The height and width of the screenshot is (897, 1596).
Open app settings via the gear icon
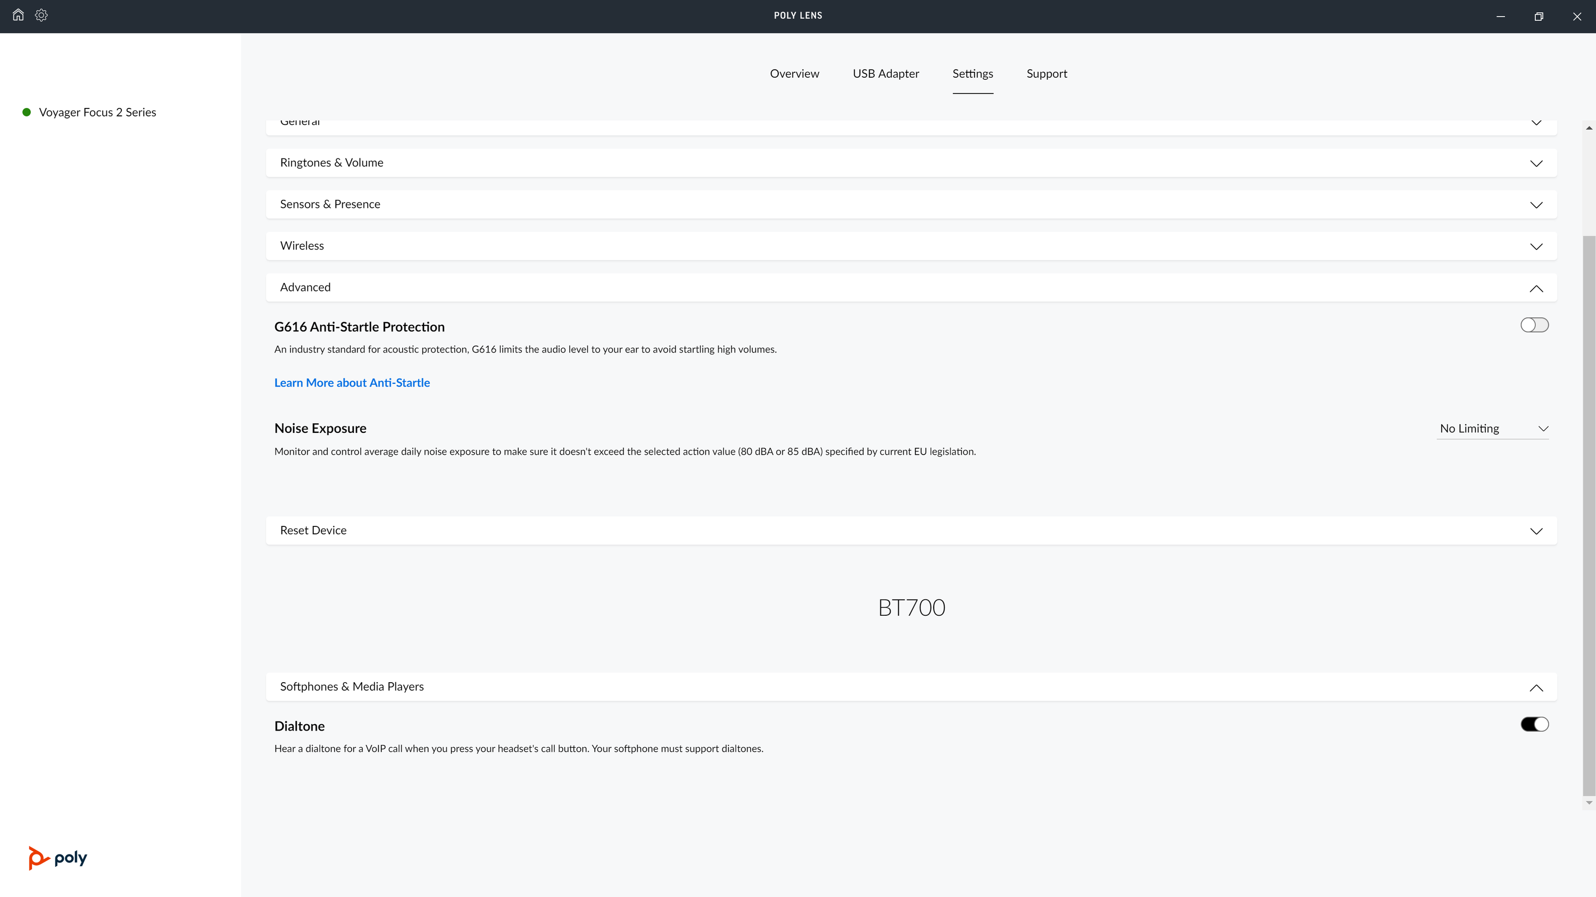41,15
